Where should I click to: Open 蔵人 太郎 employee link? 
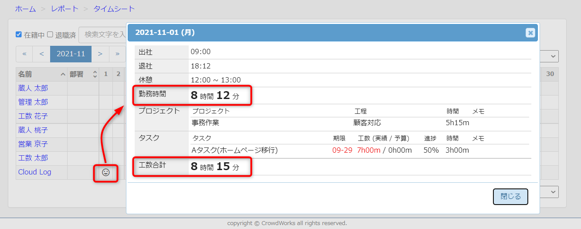click(x=33, y=88)
